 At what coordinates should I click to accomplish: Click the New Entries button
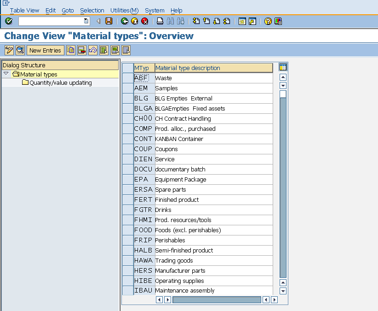45,50
